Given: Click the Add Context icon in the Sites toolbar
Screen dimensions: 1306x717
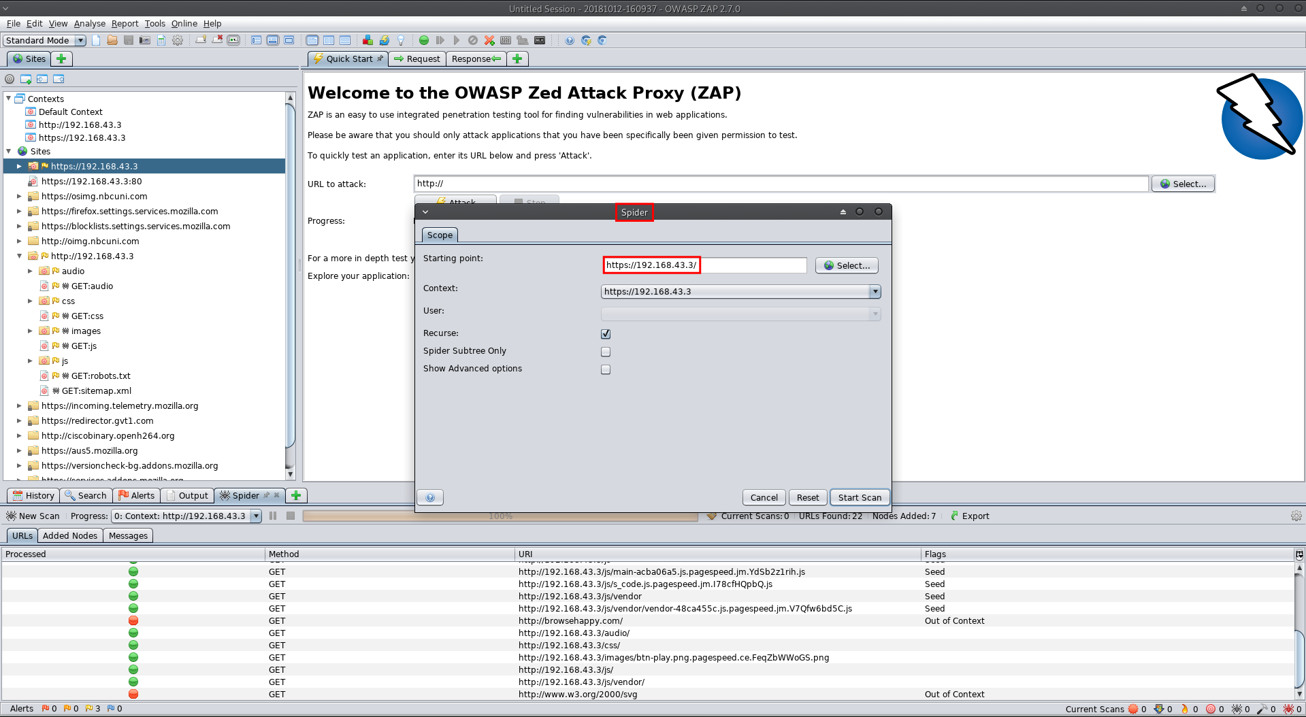Looking at the screenshot, I should (26, 79).
